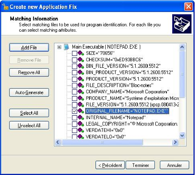This screenshot has height=175, width=195.
Task: Select the VERDATEHI="0x0" text
Action: click(105, 130)
